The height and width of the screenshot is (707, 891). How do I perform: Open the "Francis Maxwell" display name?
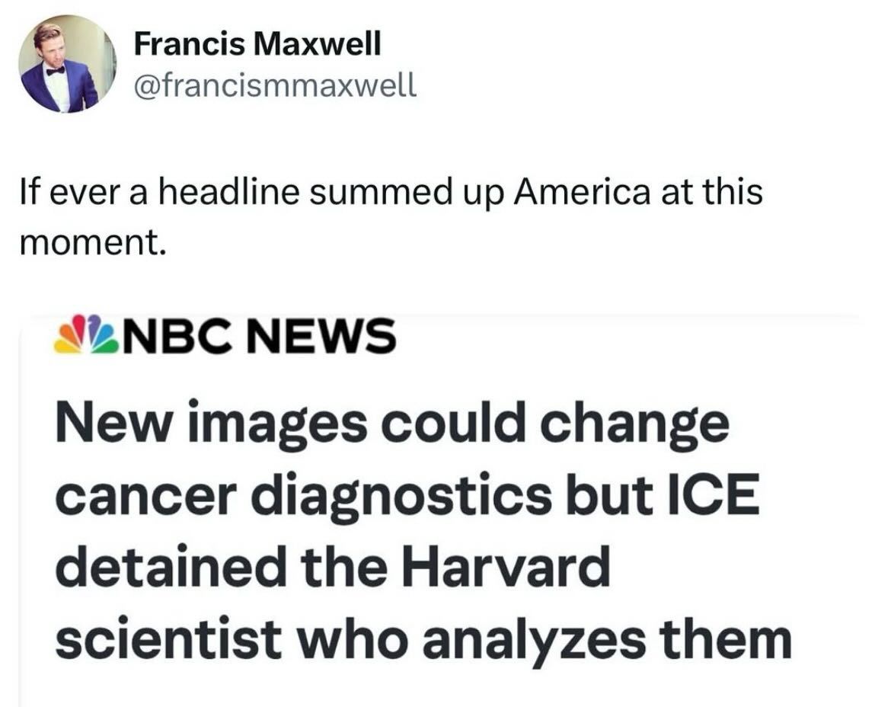click(x=257, y=46)
